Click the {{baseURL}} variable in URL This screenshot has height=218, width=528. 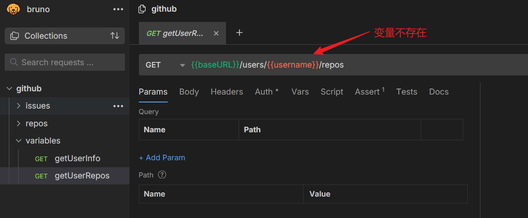(215, 65)
